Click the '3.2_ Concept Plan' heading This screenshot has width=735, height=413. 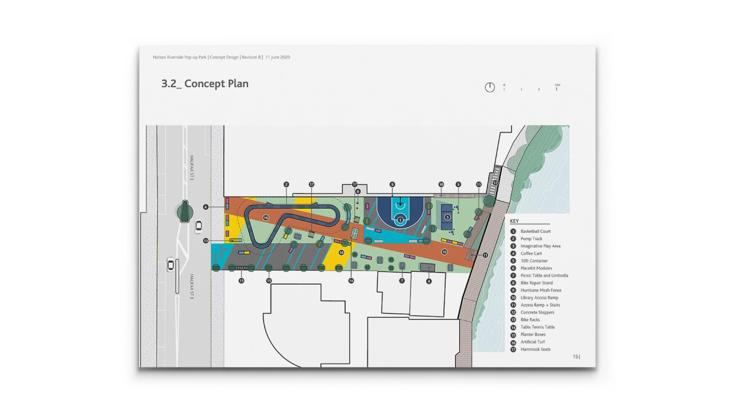pos(205,84)
